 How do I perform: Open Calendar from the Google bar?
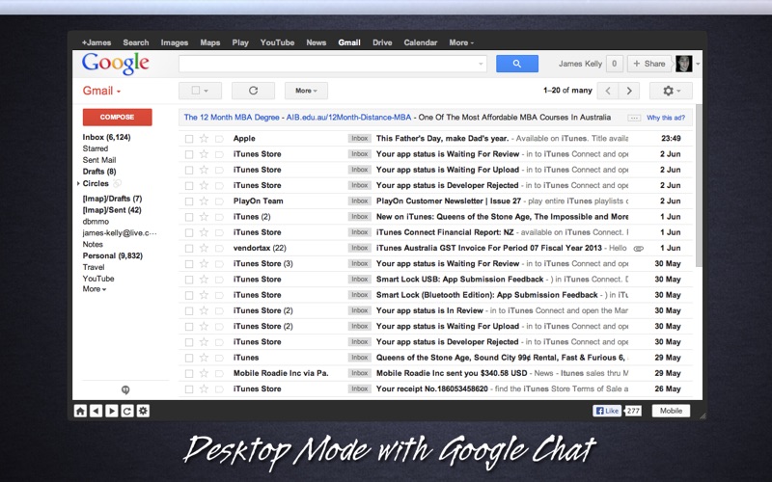[420, 42]
